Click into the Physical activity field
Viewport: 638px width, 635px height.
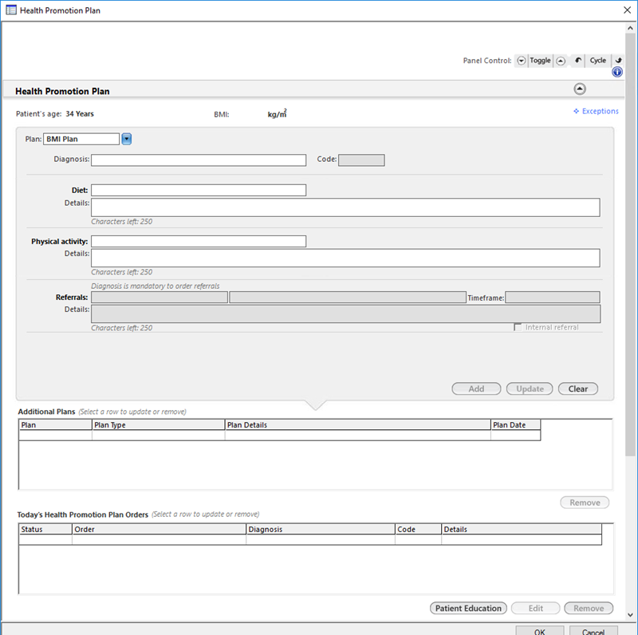(199, 242)
